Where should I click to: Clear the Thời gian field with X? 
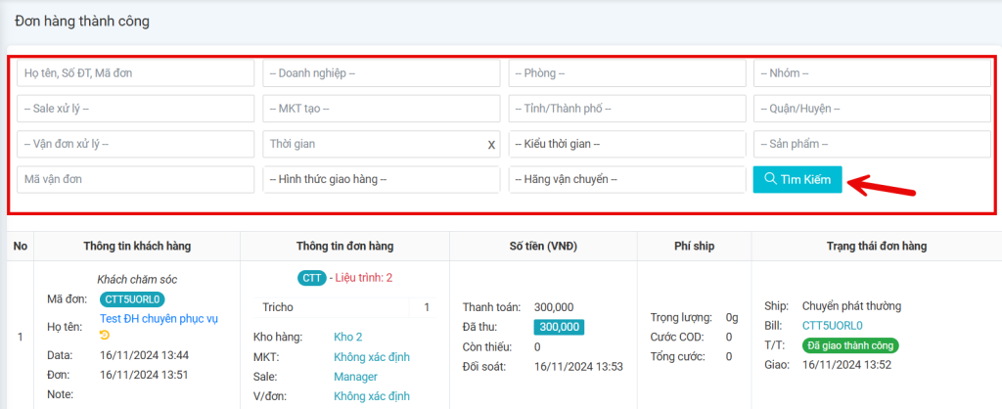point(491,145)
